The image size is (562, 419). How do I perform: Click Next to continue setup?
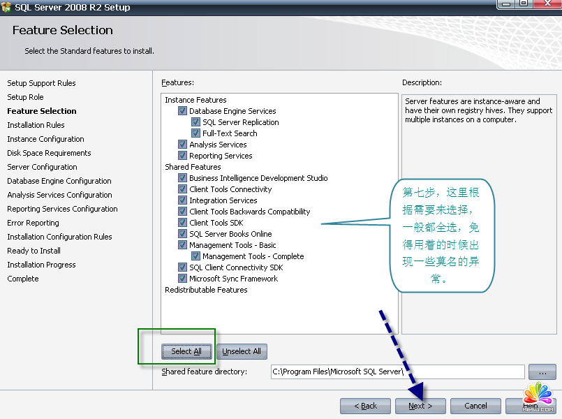pyautogui.click(x=420, y=406)
